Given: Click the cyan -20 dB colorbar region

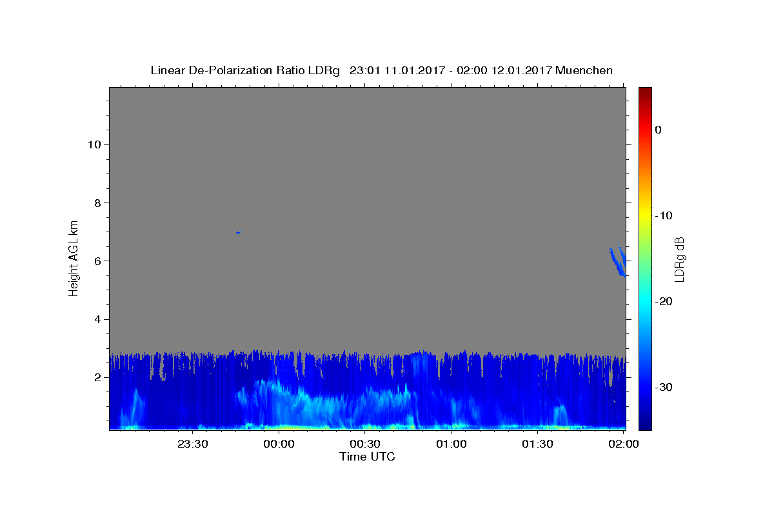Looking at the screenshot, I should click(645, 301).
